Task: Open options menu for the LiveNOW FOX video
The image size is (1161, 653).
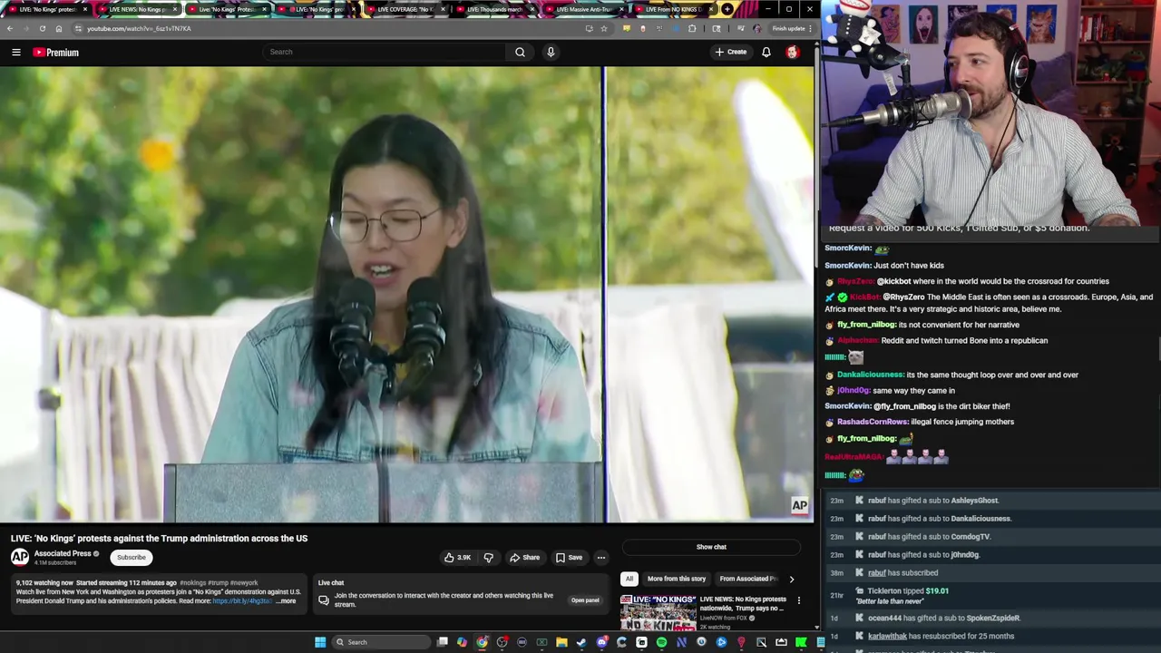Action: (799, 600)
